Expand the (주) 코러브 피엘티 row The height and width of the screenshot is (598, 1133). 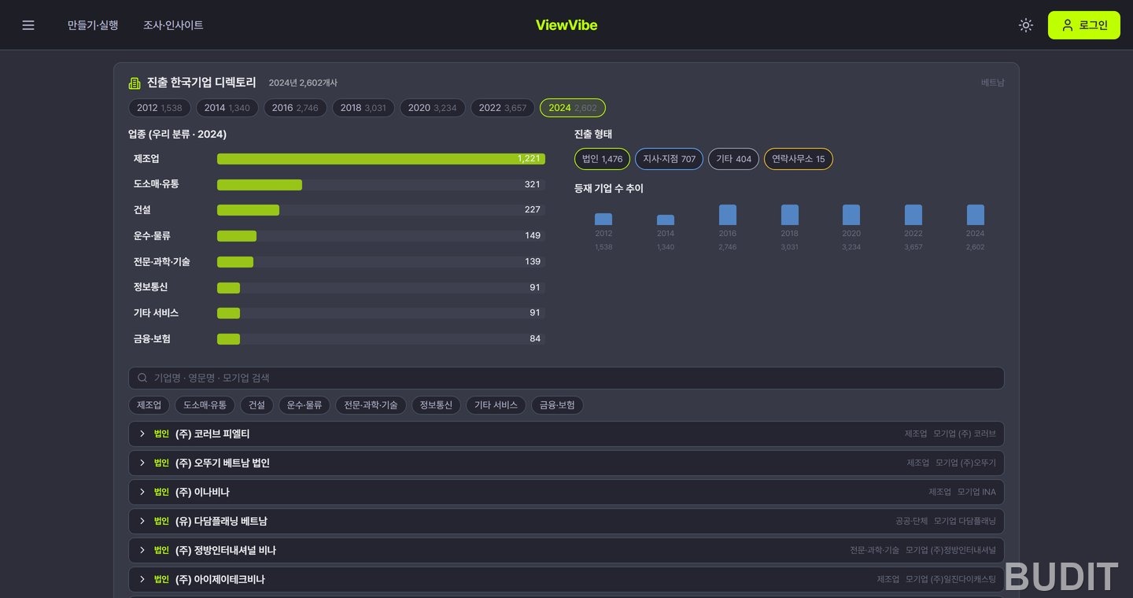566,434
